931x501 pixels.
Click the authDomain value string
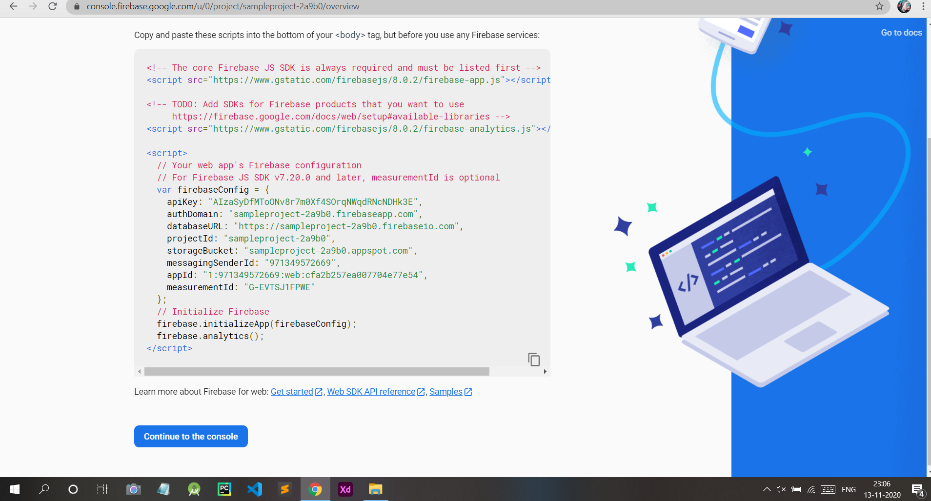click(324, 214)
